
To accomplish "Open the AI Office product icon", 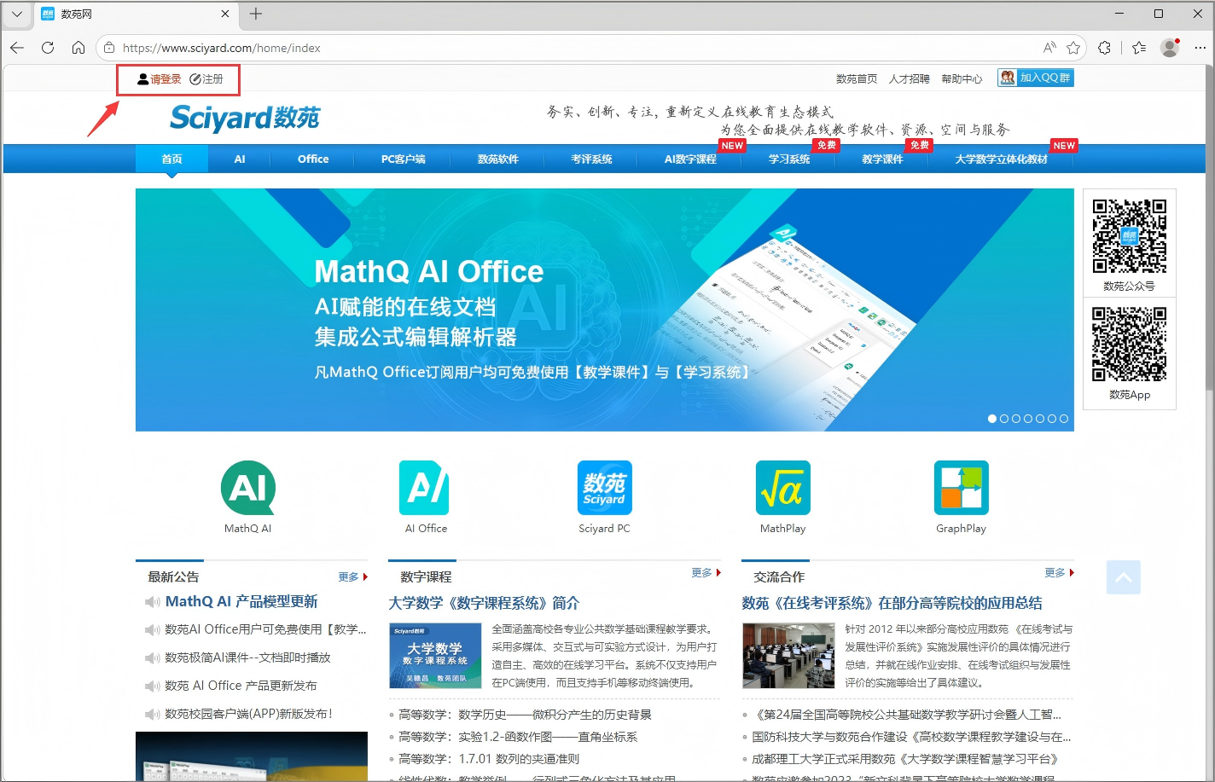I will pos(426,488).
